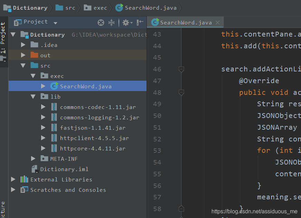This screenshot has height=218, width=301.
Task: Click the @Override annotation in the editor
Action: (x=259, y=81)
